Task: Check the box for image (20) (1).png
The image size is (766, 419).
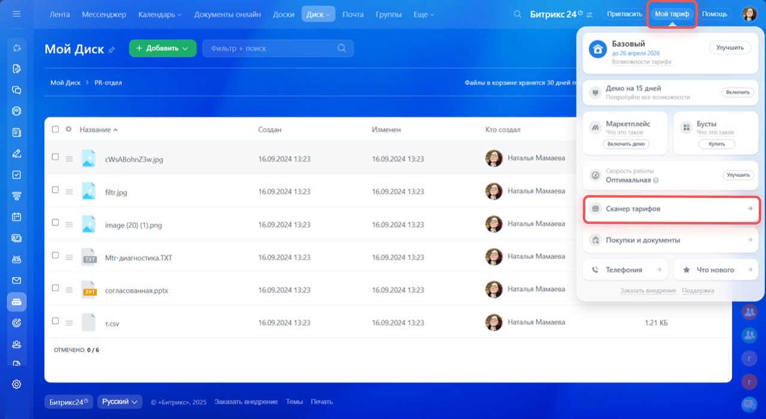Action: pyautogui.click(x=55, y=222)
